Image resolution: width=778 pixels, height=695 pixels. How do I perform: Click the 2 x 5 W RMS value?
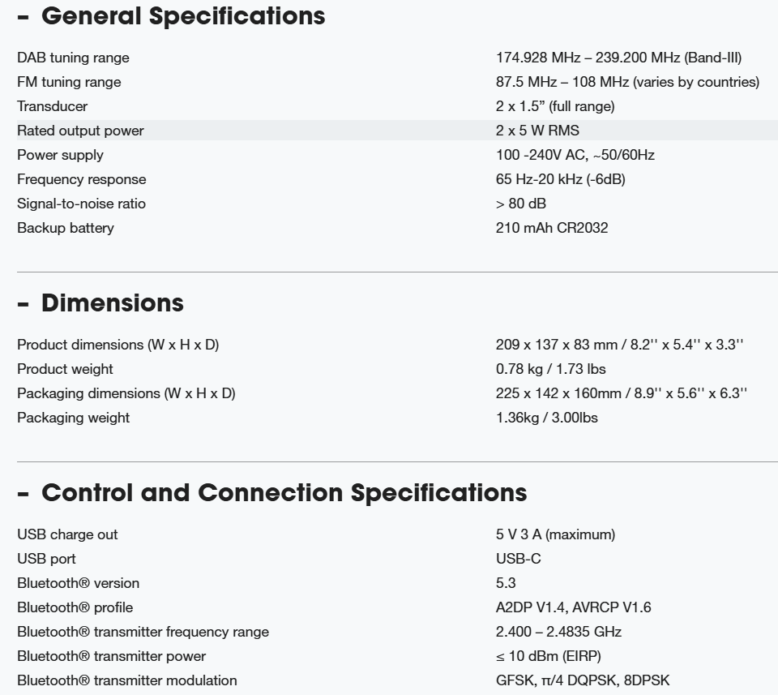point(537,131)
